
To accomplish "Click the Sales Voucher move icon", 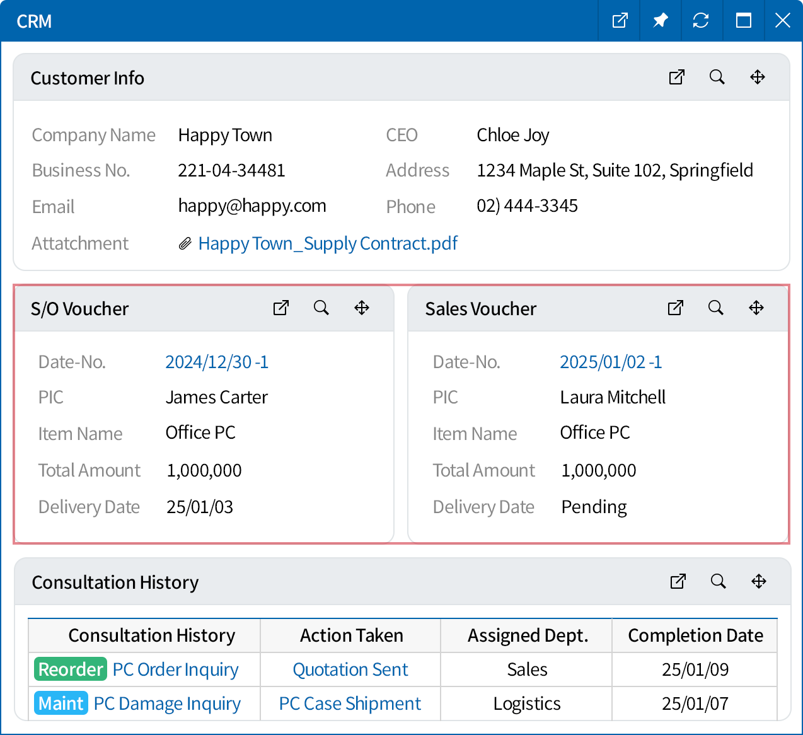I will tap(756, 308).
